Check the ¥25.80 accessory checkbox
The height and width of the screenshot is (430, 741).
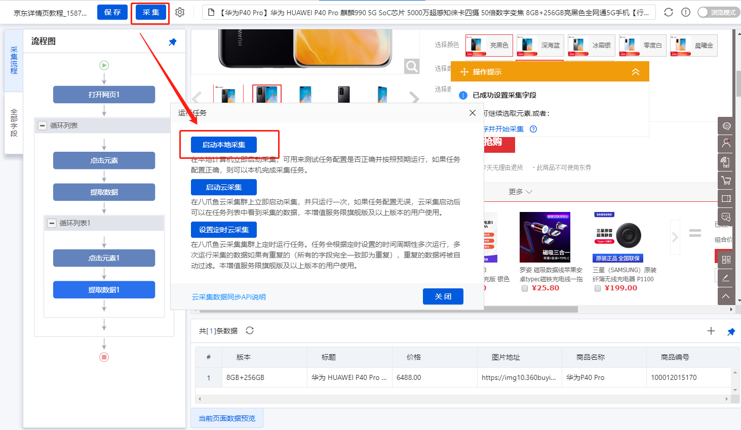(x=525, y=288)
